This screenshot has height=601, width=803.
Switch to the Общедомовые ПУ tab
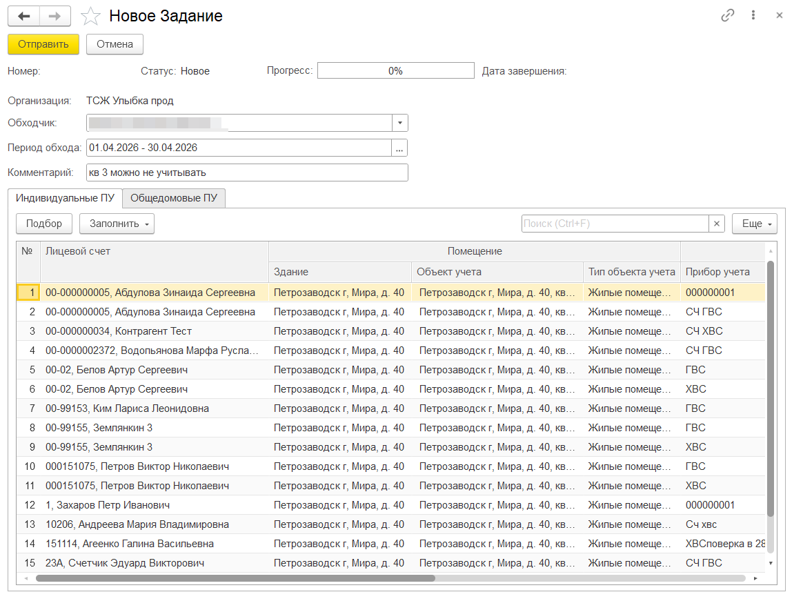point(174,198)
